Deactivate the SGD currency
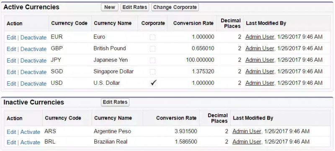The width and height of the screenshot is (335, 151). click(x=33, y=72)
